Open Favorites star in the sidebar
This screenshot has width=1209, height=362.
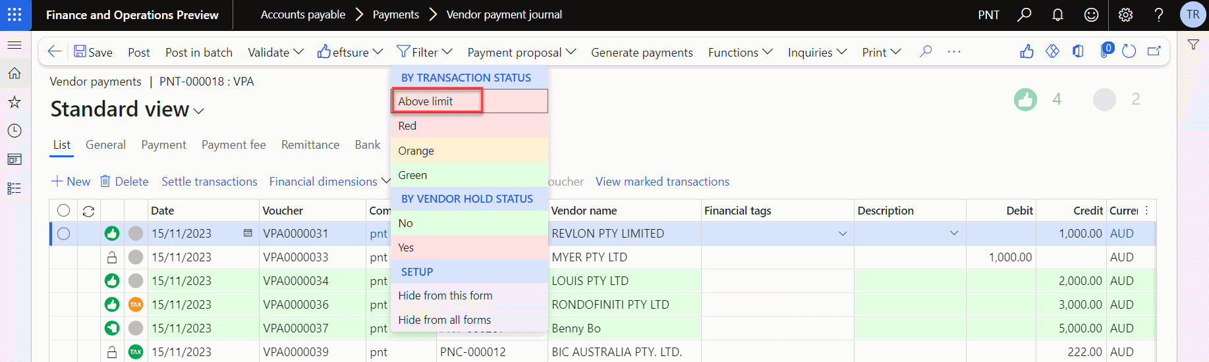pyautogui.click(x=14, y=102)
